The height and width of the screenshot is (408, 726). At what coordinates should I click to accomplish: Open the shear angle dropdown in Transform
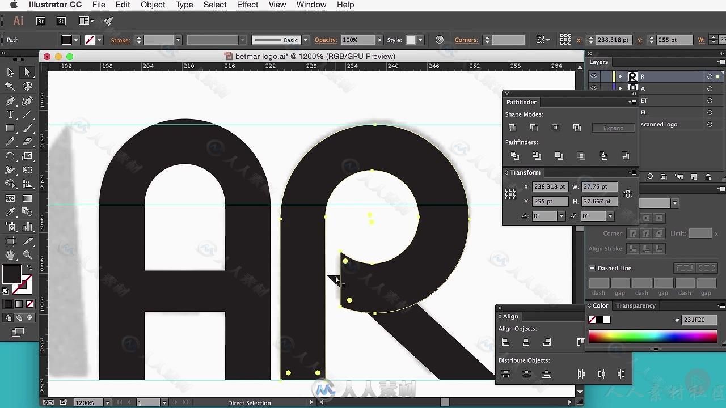[x=610, y=216]
